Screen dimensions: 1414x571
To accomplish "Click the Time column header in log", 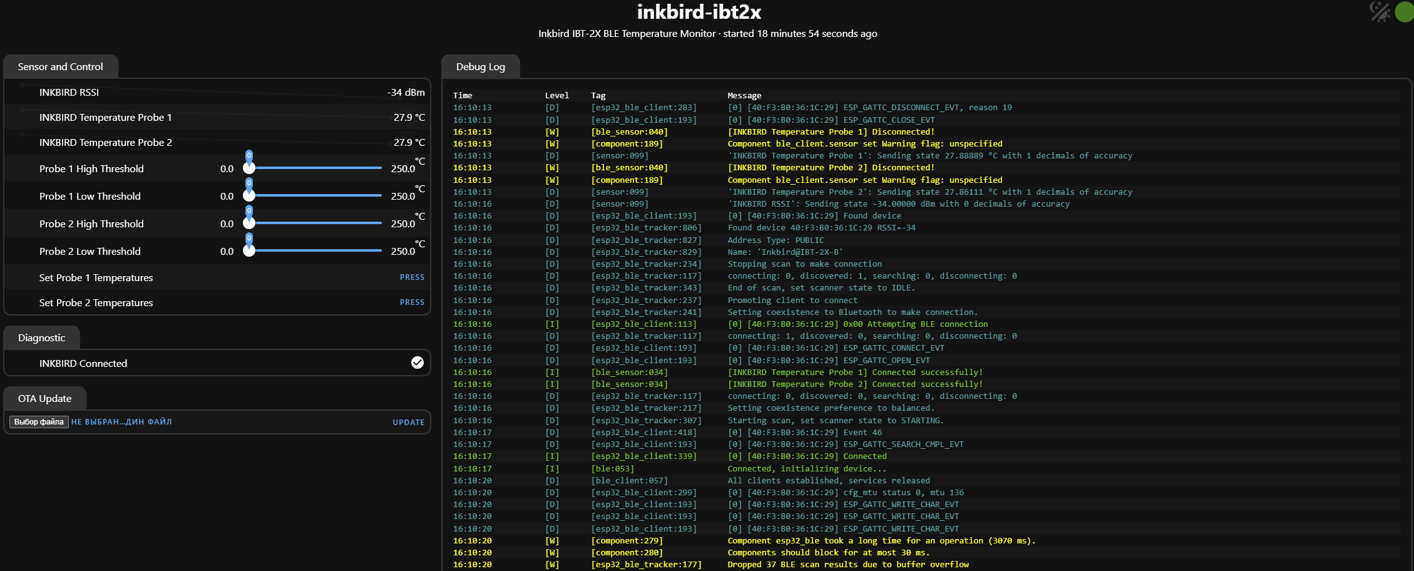I will tap(463, 95).
